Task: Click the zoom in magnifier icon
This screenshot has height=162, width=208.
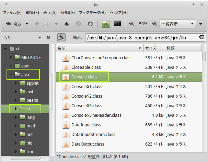Action: pos(154,24)
